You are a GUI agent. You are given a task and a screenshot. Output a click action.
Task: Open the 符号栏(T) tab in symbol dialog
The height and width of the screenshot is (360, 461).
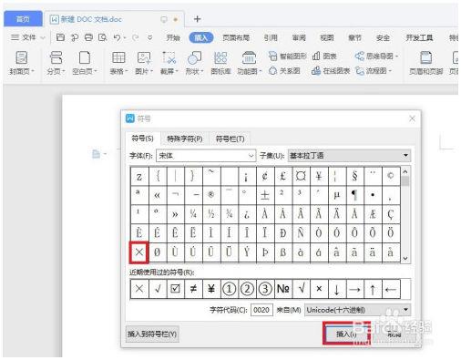point(230,139)
